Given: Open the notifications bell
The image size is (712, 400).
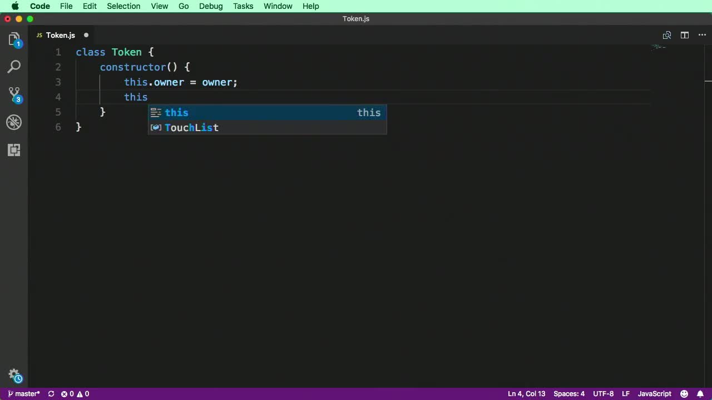Looking at the screenshot, I should click(700, 394).
